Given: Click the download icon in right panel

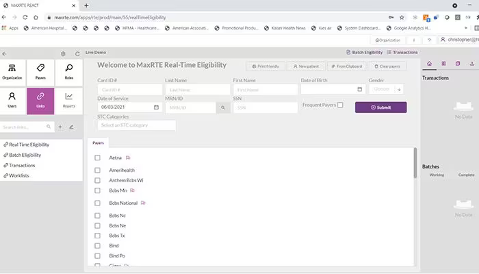Looking at the screenshot, I should [472, 64].
